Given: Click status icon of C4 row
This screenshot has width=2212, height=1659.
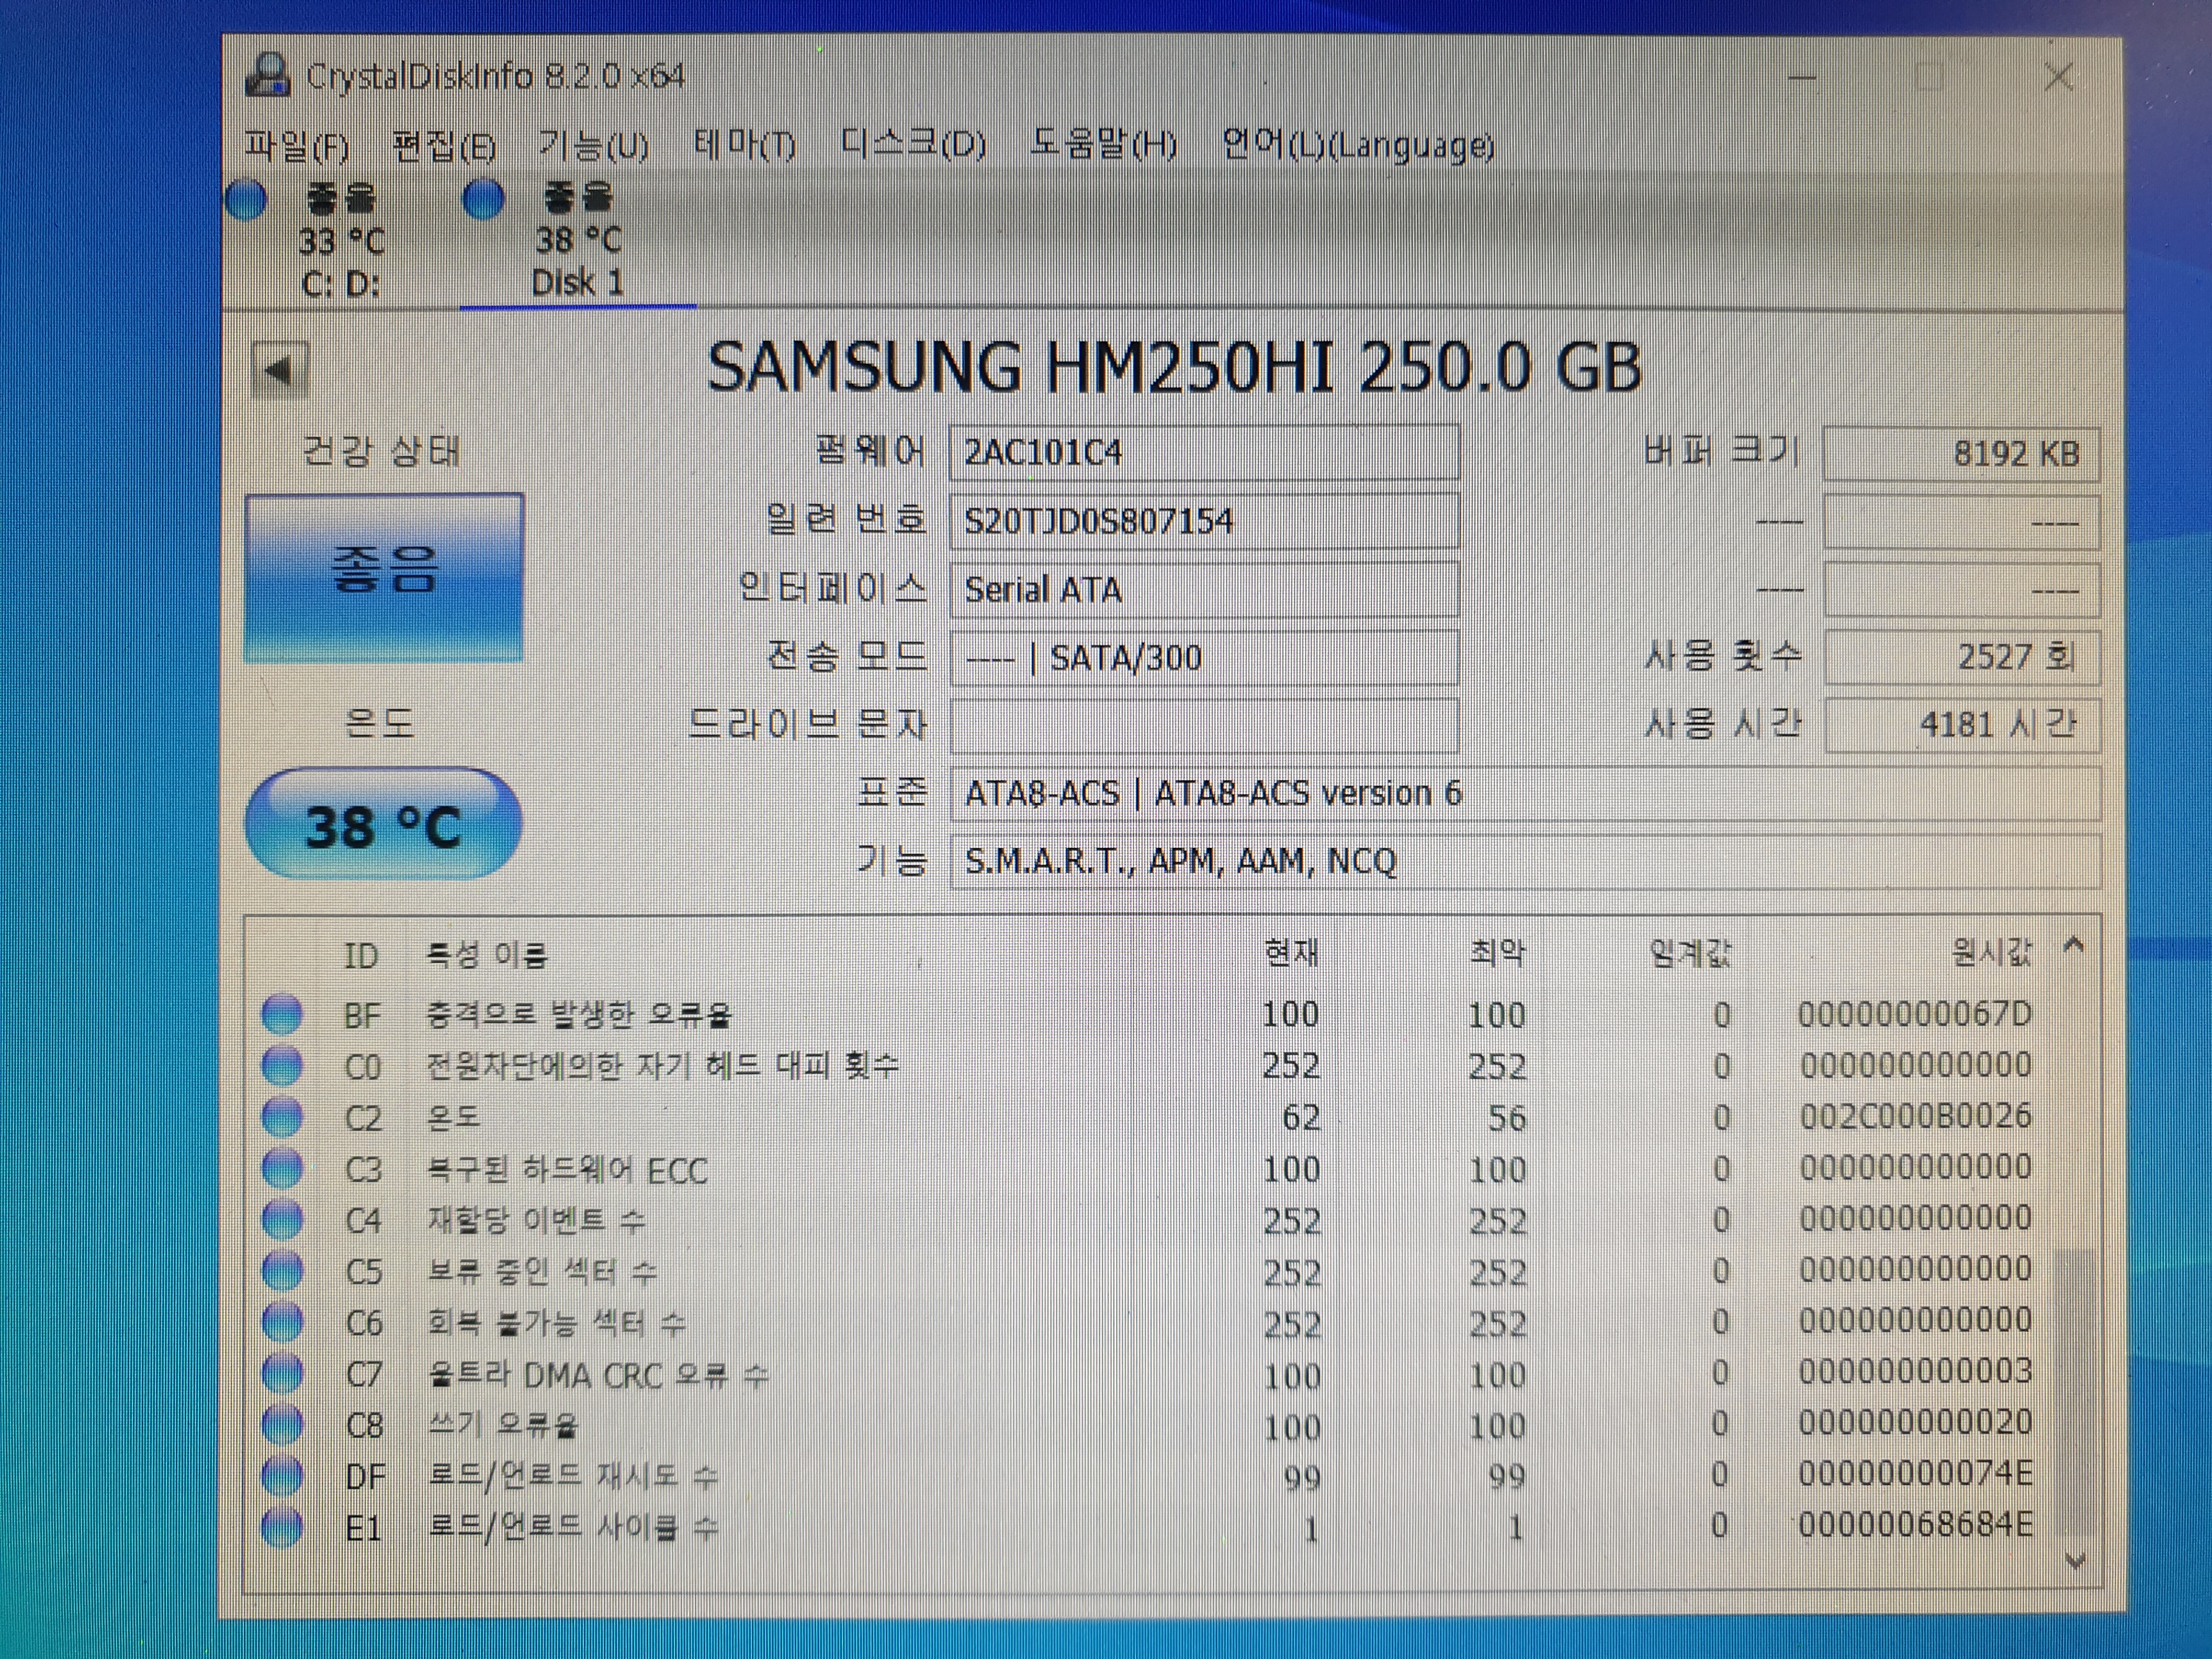Looking at the screenshot, I should [282, 1219].
